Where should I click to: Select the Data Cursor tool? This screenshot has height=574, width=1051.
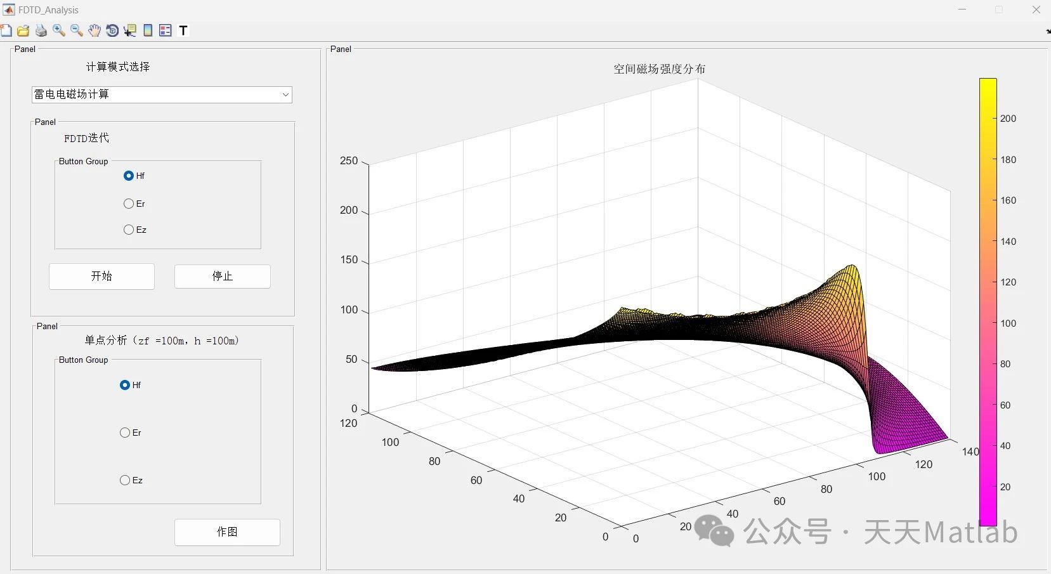[130, 30]
